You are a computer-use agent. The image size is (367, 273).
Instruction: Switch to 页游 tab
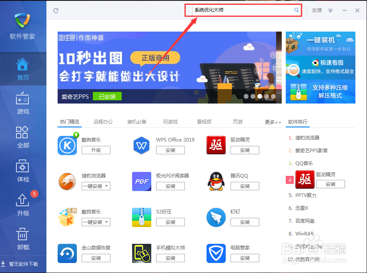point(238,122)
